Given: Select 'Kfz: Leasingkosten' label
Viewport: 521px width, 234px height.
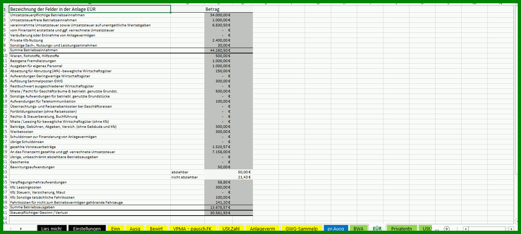Looking at the screenshot, I should [x=26, y=187].
